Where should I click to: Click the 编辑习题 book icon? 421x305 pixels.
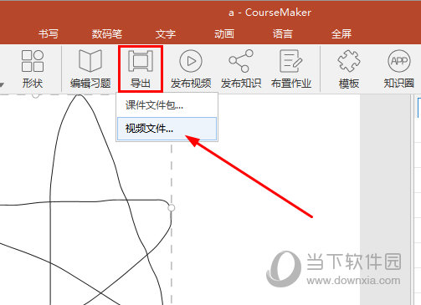click(90, 60)
